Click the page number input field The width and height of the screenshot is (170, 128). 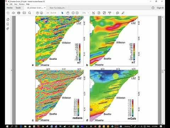pos(47,13)
